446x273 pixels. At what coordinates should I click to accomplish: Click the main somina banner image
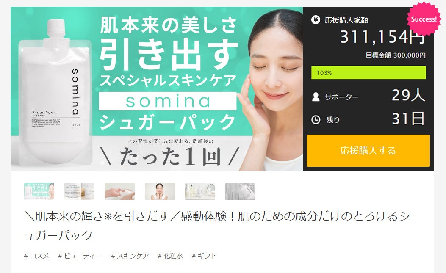coord(157,89)
